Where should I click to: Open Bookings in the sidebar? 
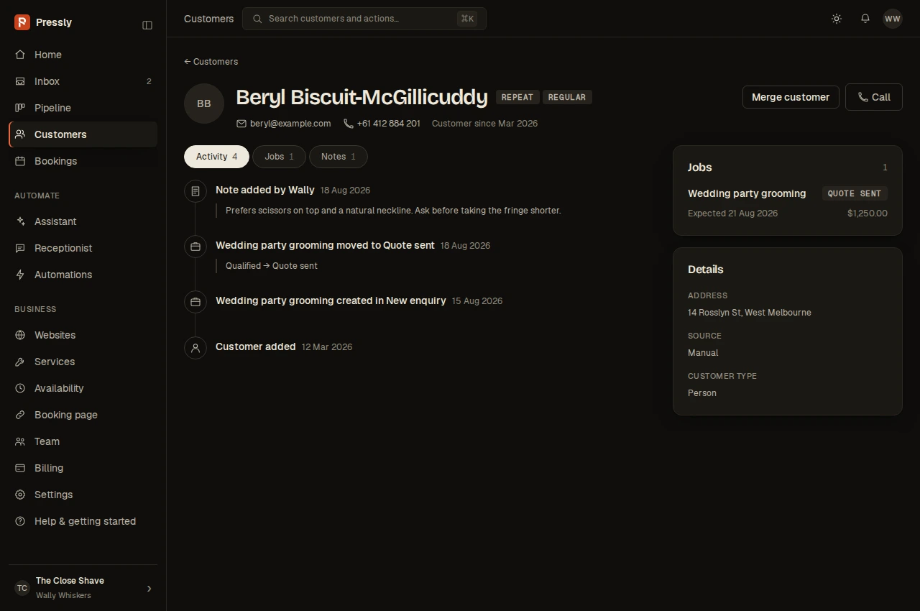point(83,161)
